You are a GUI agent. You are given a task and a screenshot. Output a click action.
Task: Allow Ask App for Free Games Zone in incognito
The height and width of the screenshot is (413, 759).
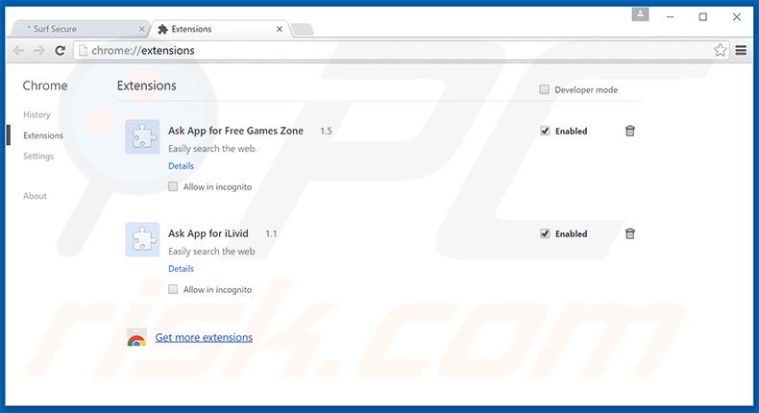(x=173, y=186)
